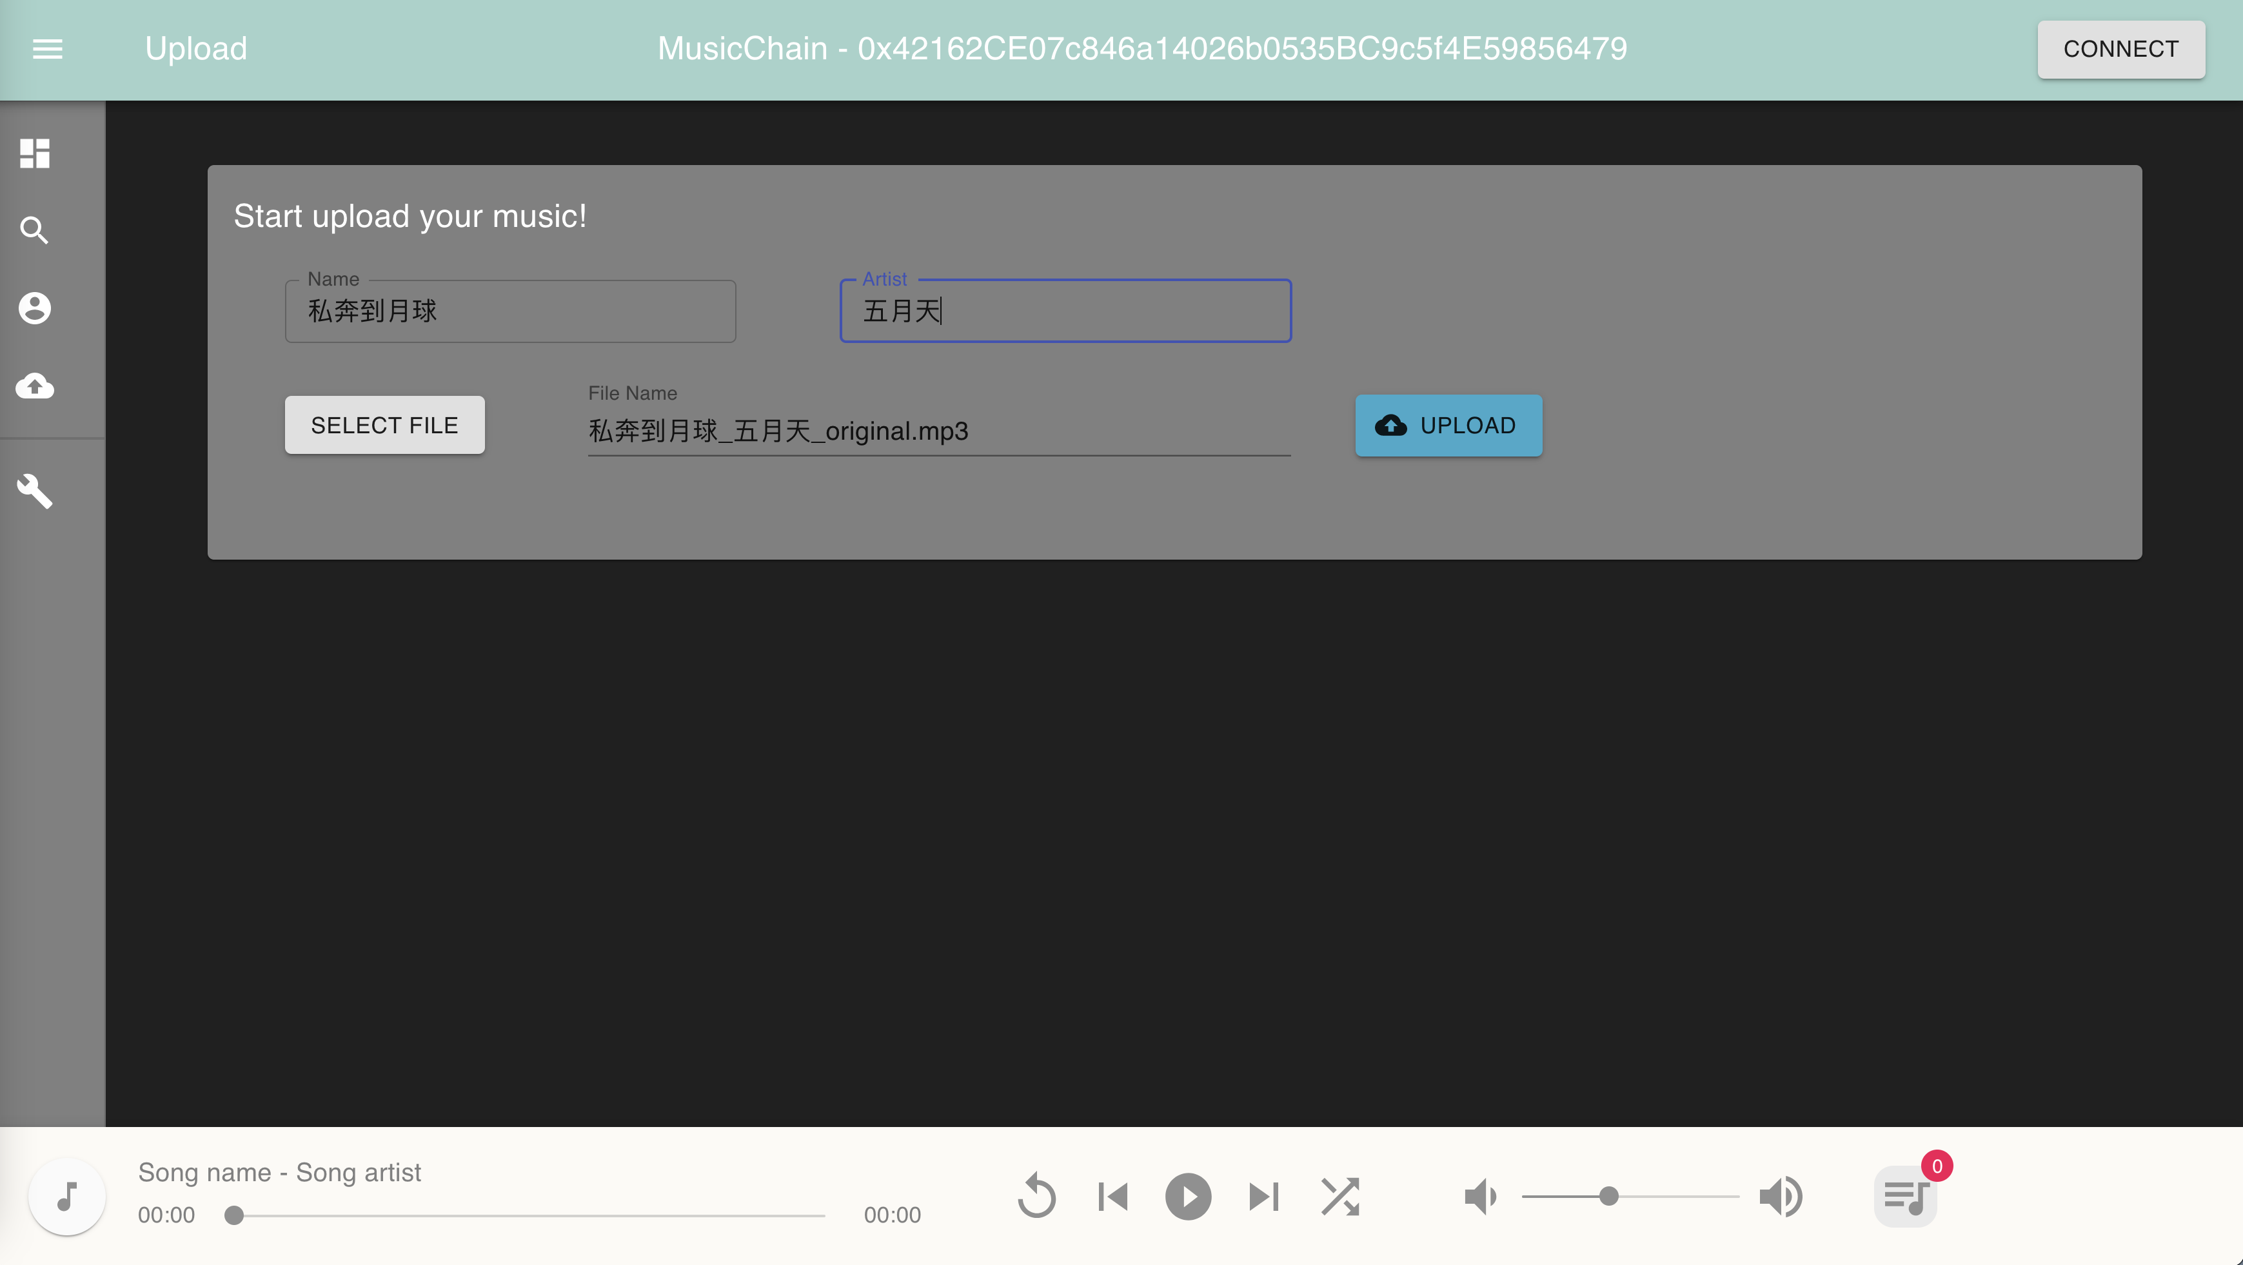Click the CONNECT button
The width and height of the screenshot is (2243, 1265).
point(2120,49)
